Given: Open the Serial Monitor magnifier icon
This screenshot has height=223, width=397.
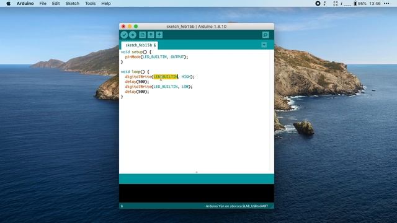Looking at the screenshot, I should [265, 35].
